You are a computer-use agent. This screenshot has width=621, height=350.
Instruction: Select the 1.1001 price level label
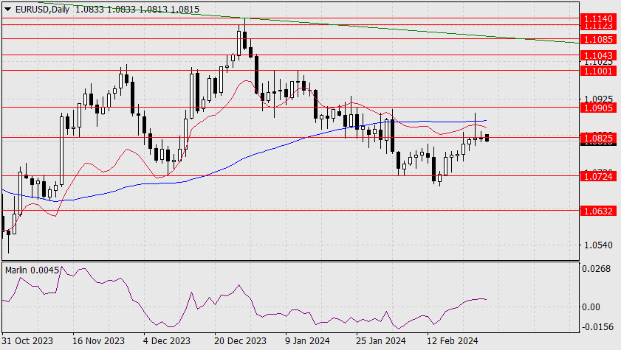(598, 71)
